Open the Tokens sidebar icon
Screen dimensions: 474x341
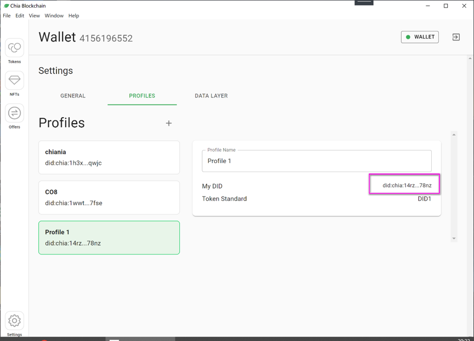14,48
